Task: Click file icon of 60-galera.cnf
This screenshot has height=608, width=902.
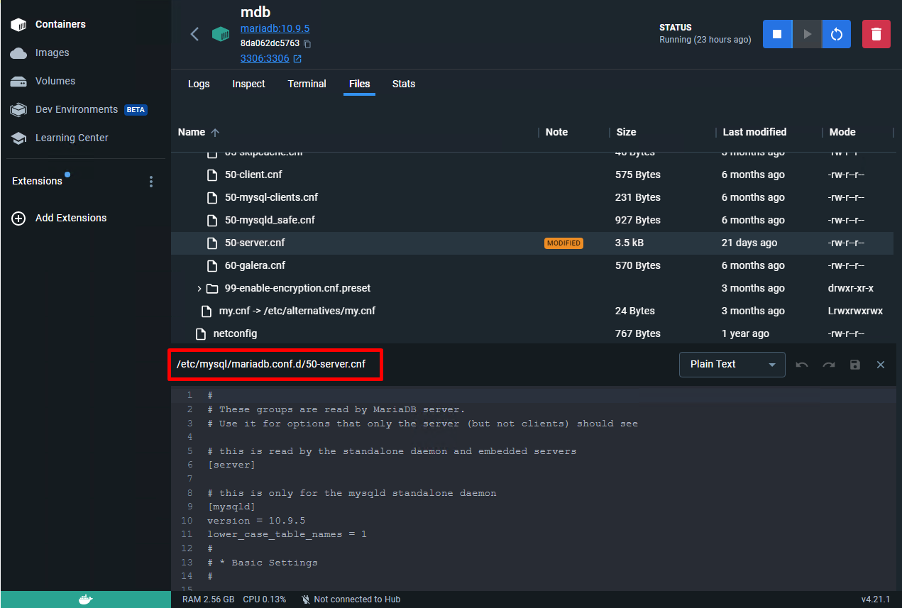Action: [x=211, y=265]
